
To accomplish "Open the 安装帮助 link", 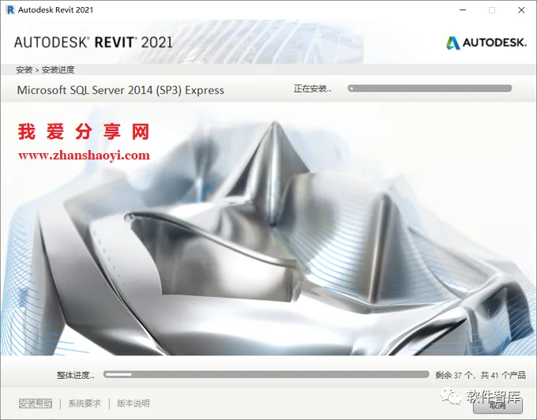I will point(36,403).
